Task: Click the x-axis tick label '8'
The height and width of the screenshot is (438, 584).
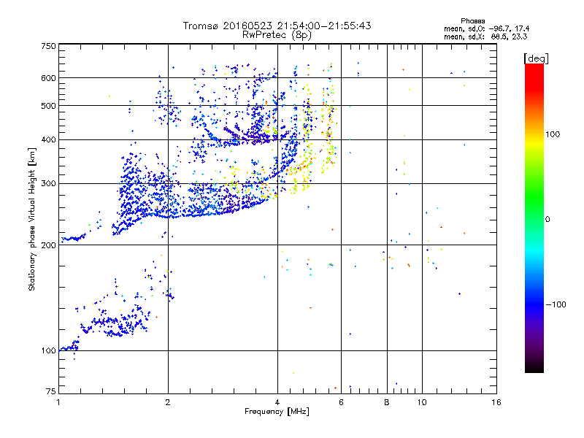Action: pyautogui.click(x=387, y=402)
